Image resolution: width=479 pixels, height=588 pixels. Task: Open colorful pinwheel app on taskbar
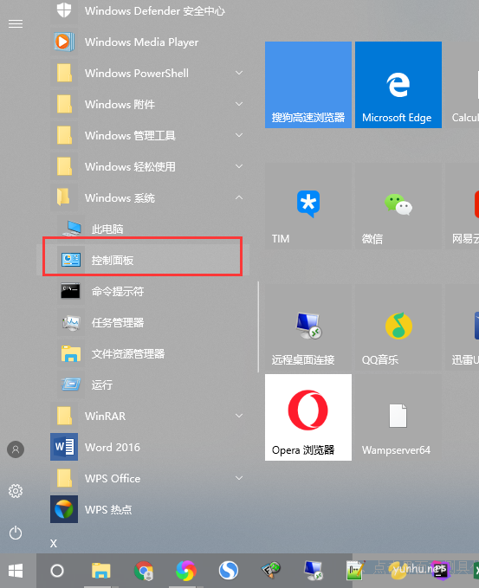(x=186, y=571)
